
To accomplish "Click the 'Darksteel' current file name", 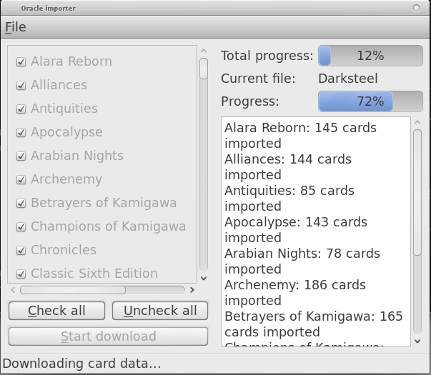I will coord(348,79).
